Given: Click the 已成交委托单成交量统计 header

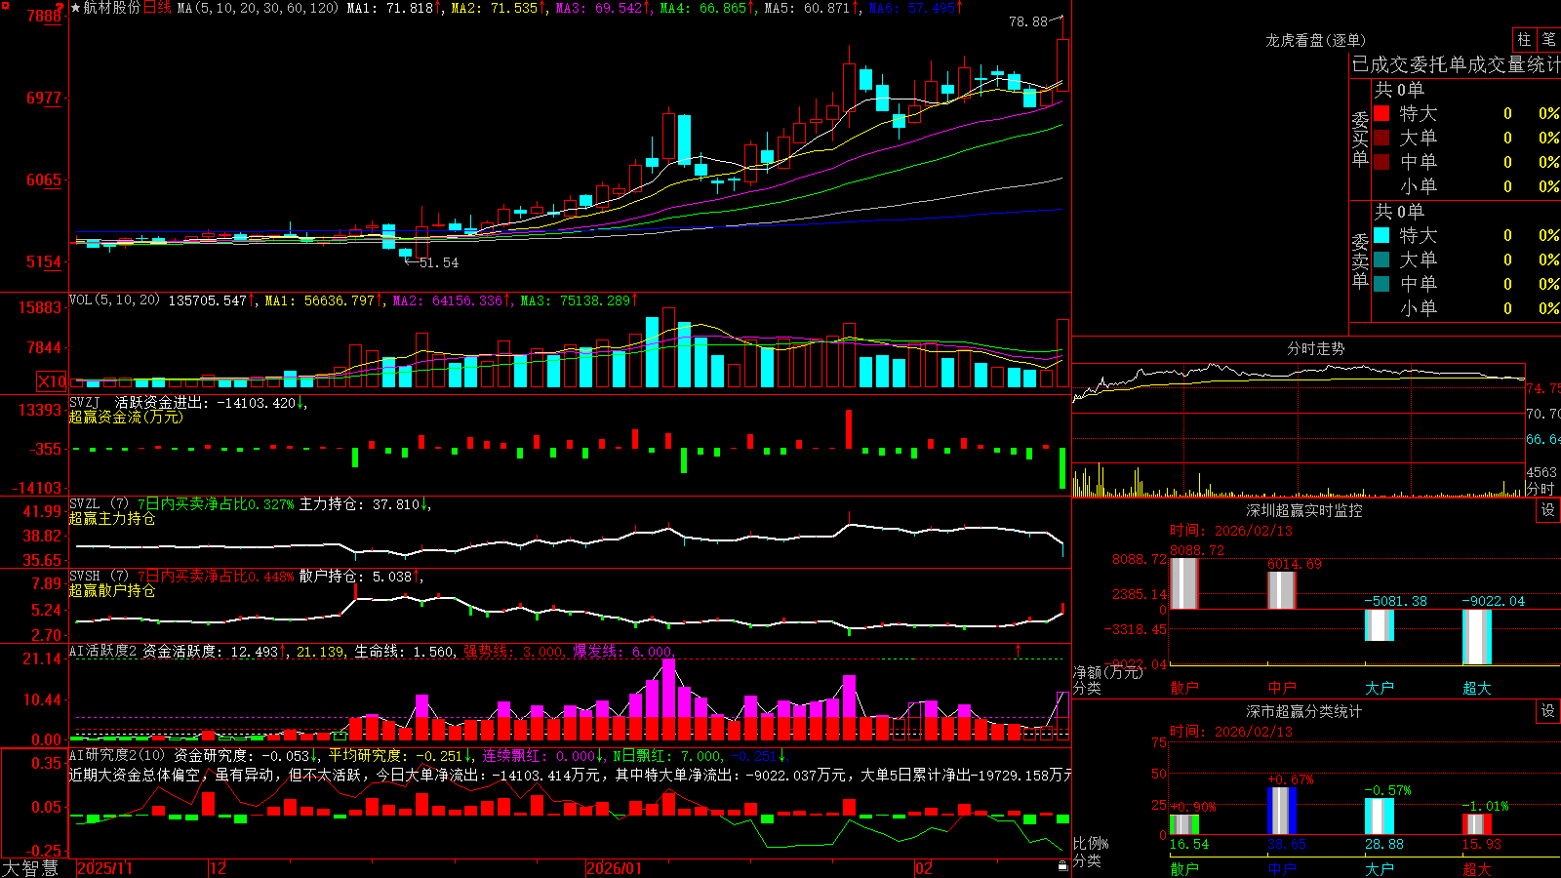Looking at the screenshot, I should [x=1456, y=64].
